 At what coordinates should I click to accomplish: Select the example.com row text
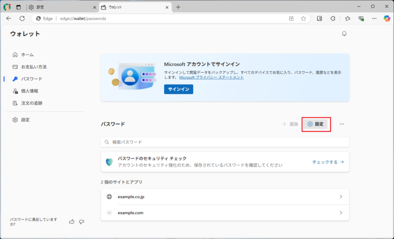[131, 212]
